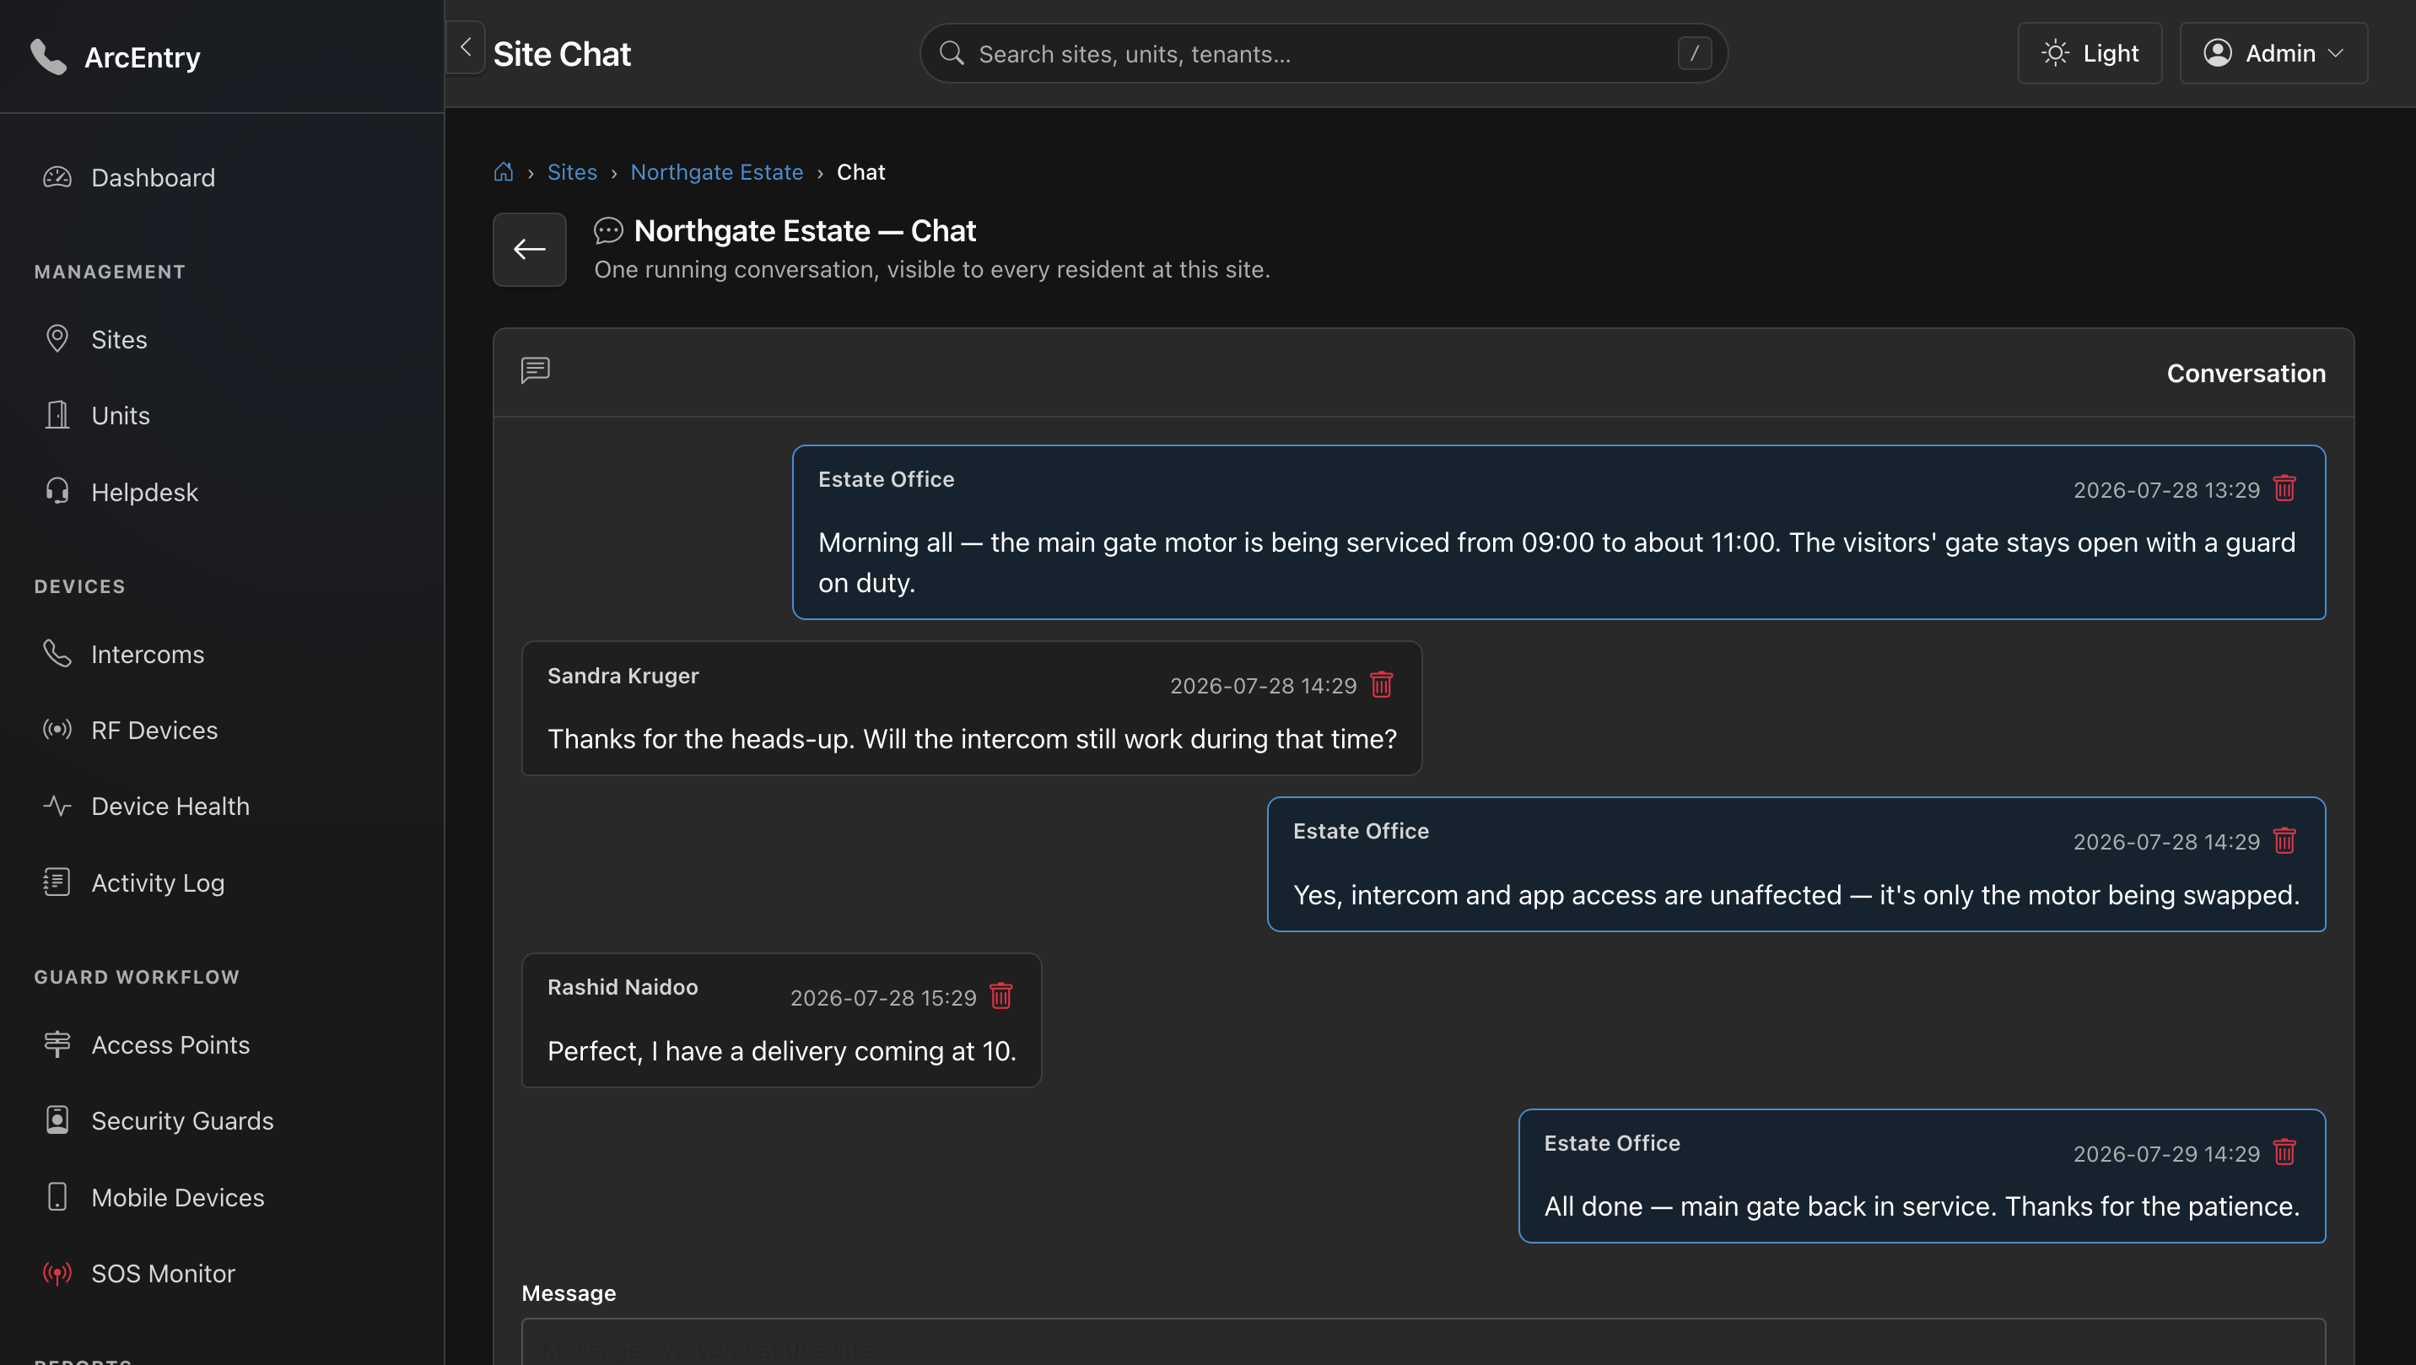The width and height of the screenshot is (2416, 1365).
Task: Click the red SOS Monitor icon
Action: click(x=57, y=1273)
